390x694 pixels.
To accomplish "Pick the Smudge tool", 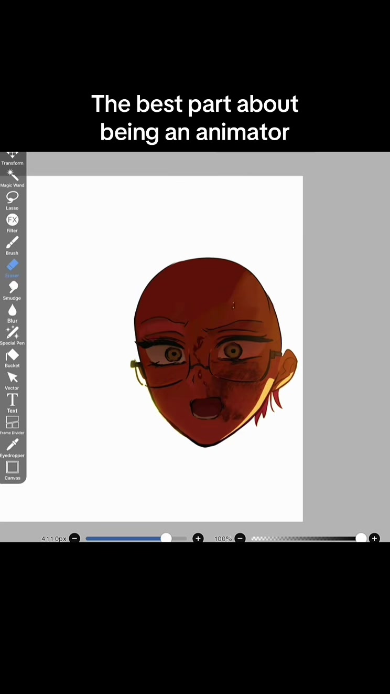I will pyautogui.click(x=12, y=291).
